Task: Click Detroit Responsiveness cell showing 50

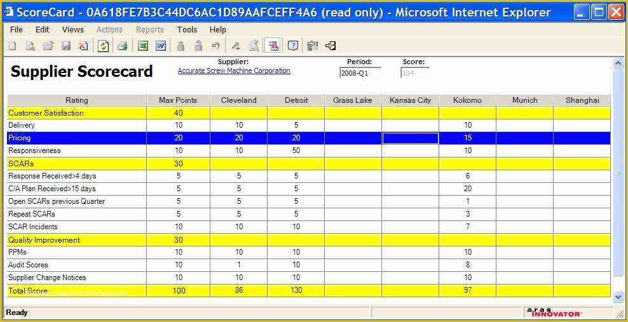Action: tap(296, 151)
